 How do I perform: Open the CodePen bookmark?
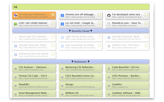(x=127, y=85)
